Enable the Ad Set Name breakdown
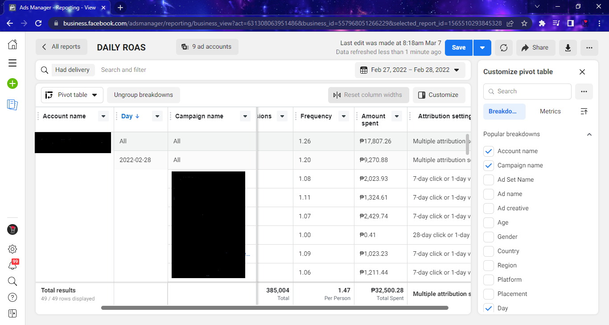Screen dimensions: 609x325 pyautogui.click(x=489, y=180)
